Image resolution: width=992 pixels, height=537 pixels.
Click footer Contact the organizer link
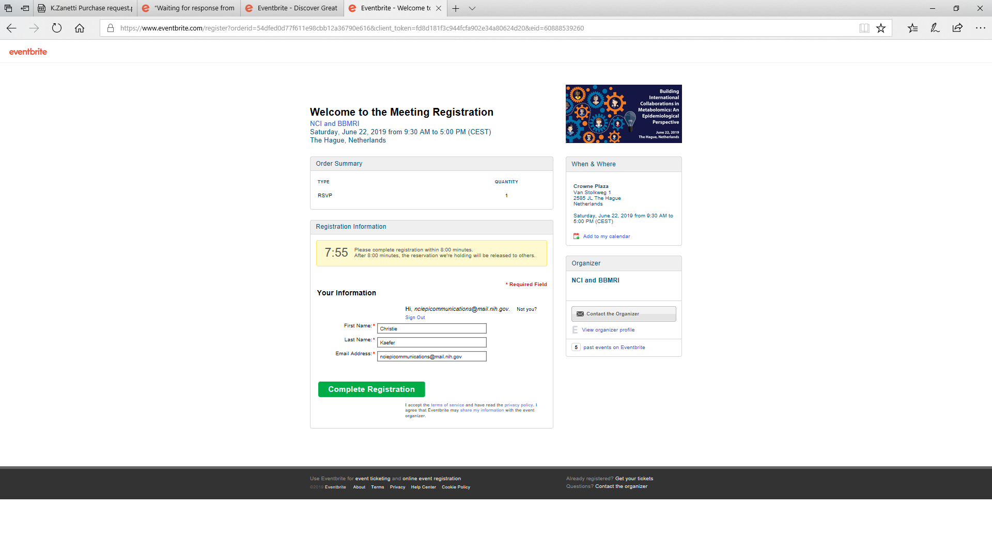(621, 486)
